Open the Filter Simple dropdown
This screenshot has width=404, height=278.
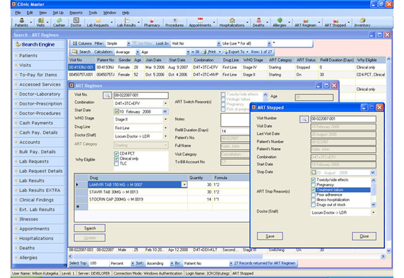click(128, 43)
